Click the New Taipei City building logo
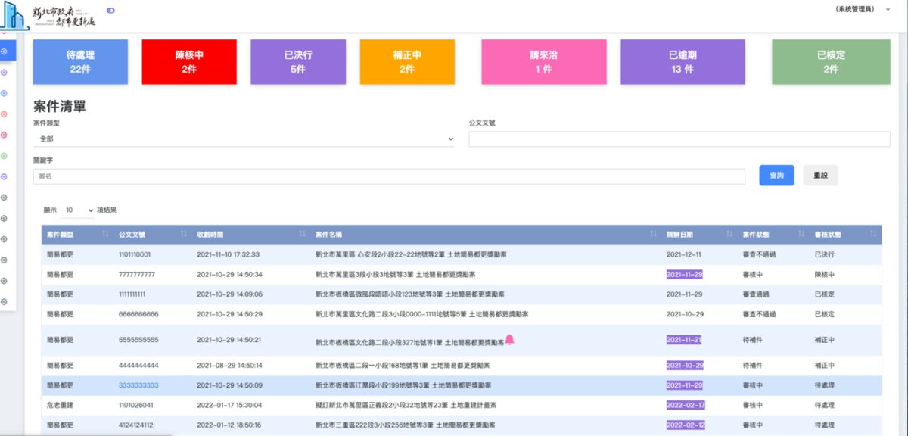Image resolution: width=908 pixels, height=436 pixels. tap(15, 16)
